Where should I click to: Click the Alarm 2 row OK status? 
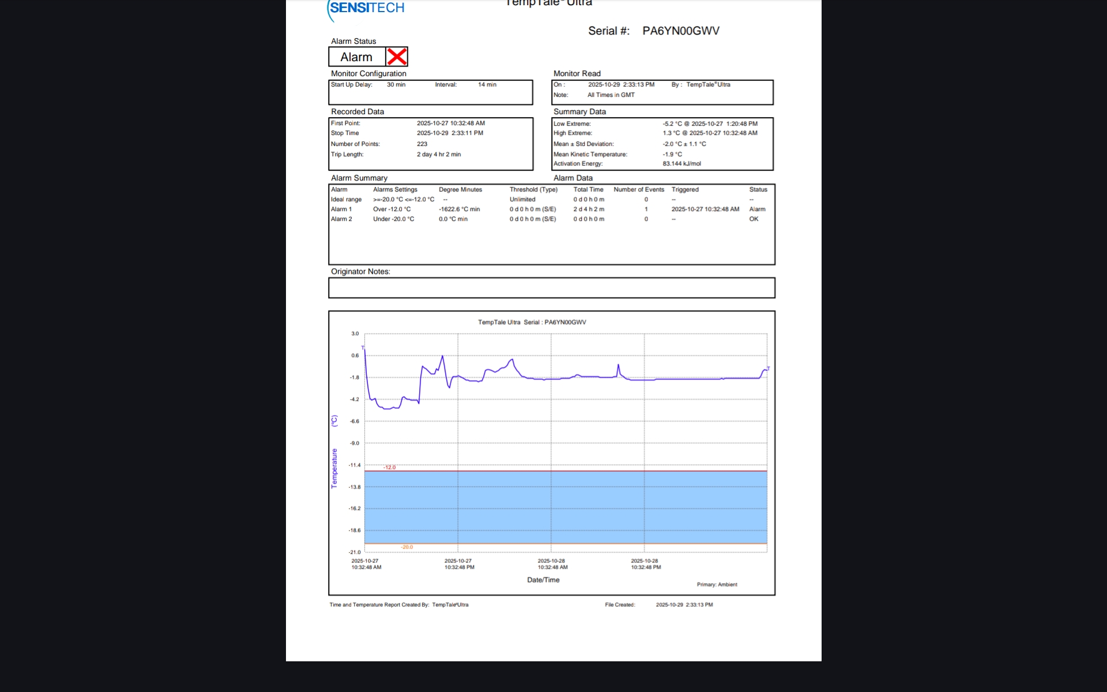(754, 219)
